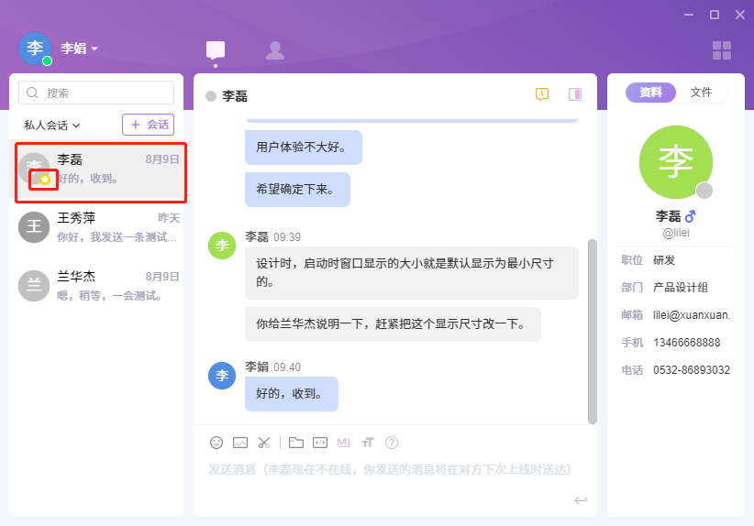Open the contacts view in top bar
Viewport: 754px width, 526px height.
(x=274, y=50)
